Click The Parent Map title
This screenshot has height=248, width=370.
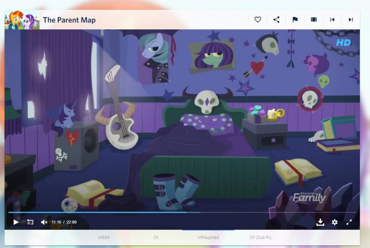pos(69,20)
